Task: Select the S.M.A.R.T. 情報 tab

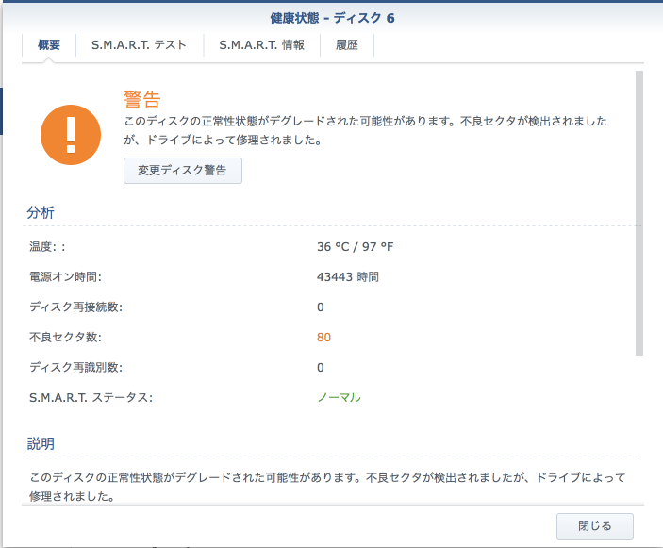Action: pyautogui.click(x=261, y=45)
